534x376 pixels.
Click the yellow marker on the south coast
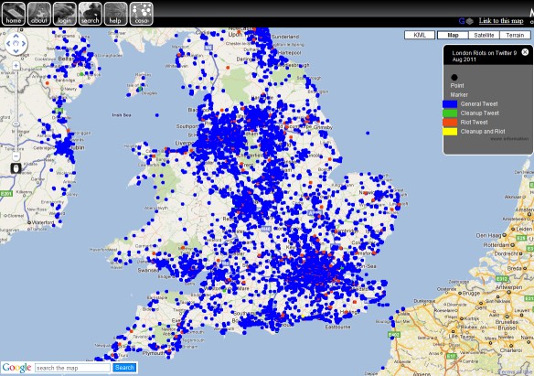point(303,317)
